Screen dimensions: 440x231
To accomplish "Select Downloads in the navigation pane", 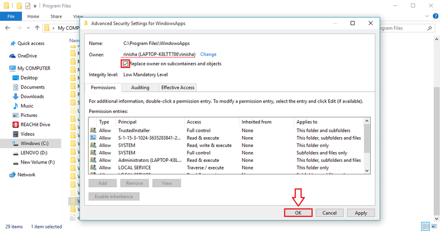I will click(x=32, y=97).
